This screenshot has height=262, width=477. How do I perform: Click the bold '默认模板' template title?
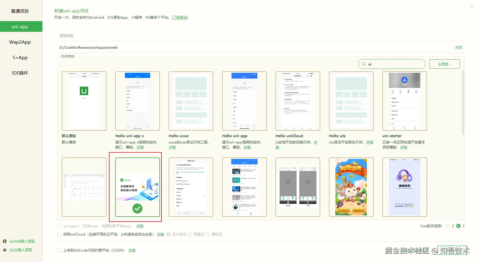[x=69, y=136]
